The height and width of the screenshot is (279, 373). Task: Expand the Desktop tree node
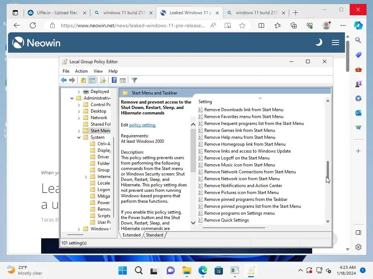coord(79,111)
